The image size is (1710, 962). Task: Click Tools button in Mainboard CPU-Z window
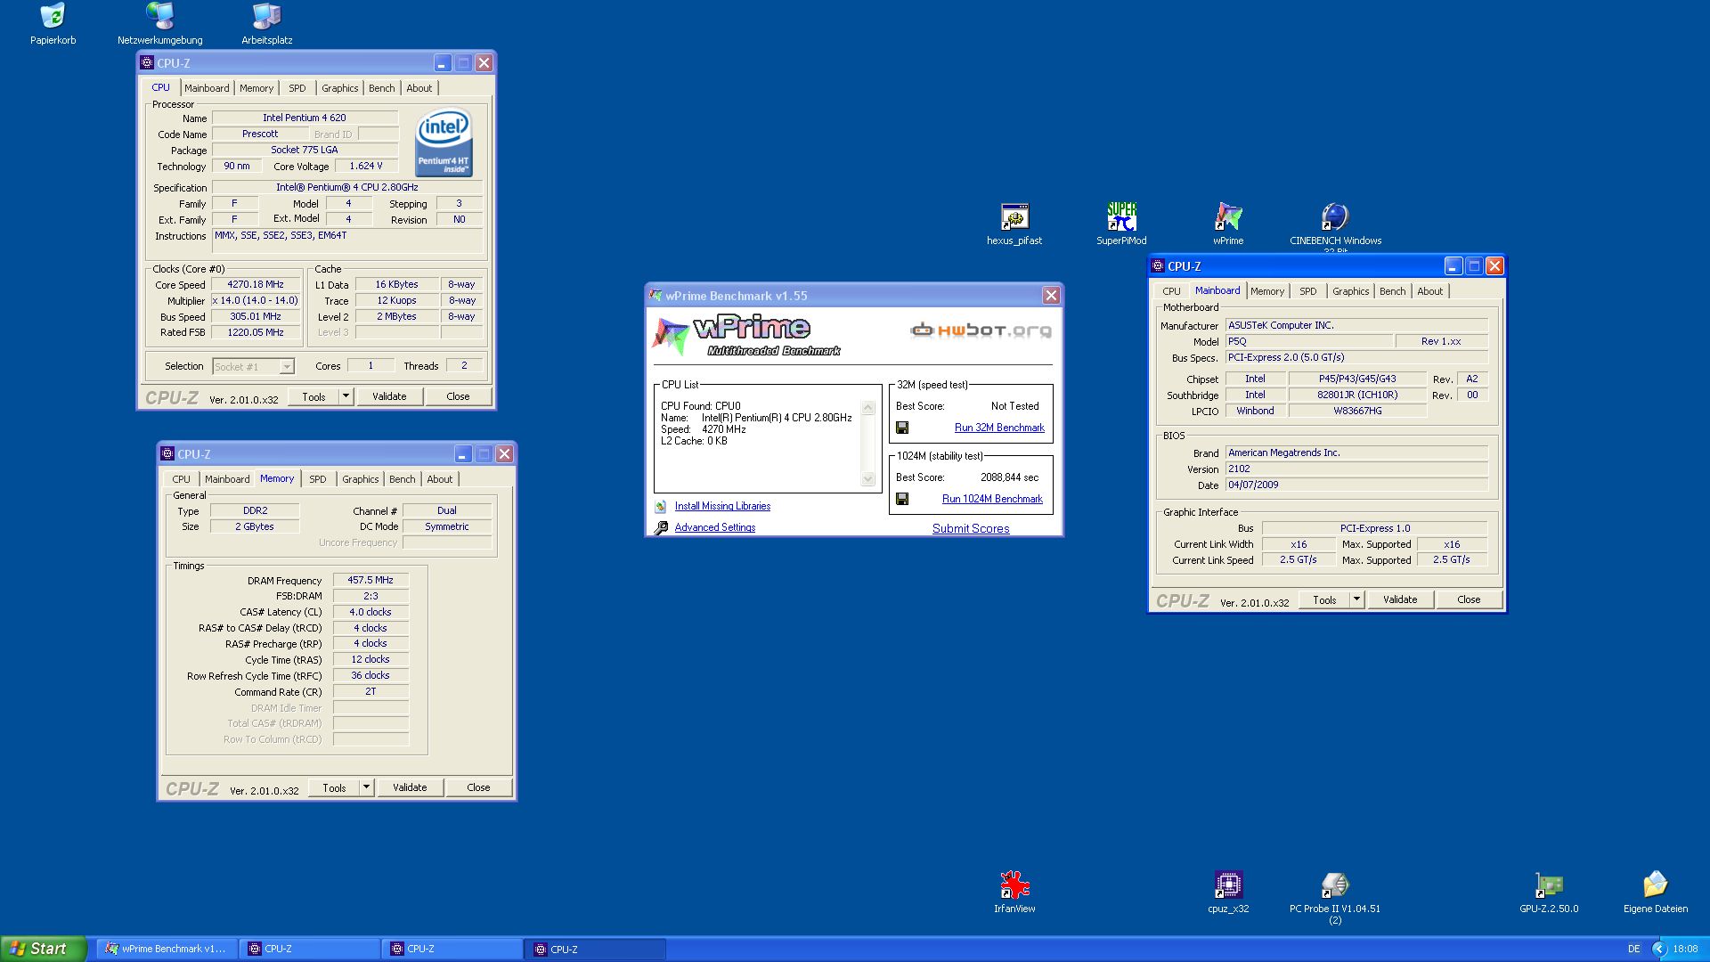1324,599
